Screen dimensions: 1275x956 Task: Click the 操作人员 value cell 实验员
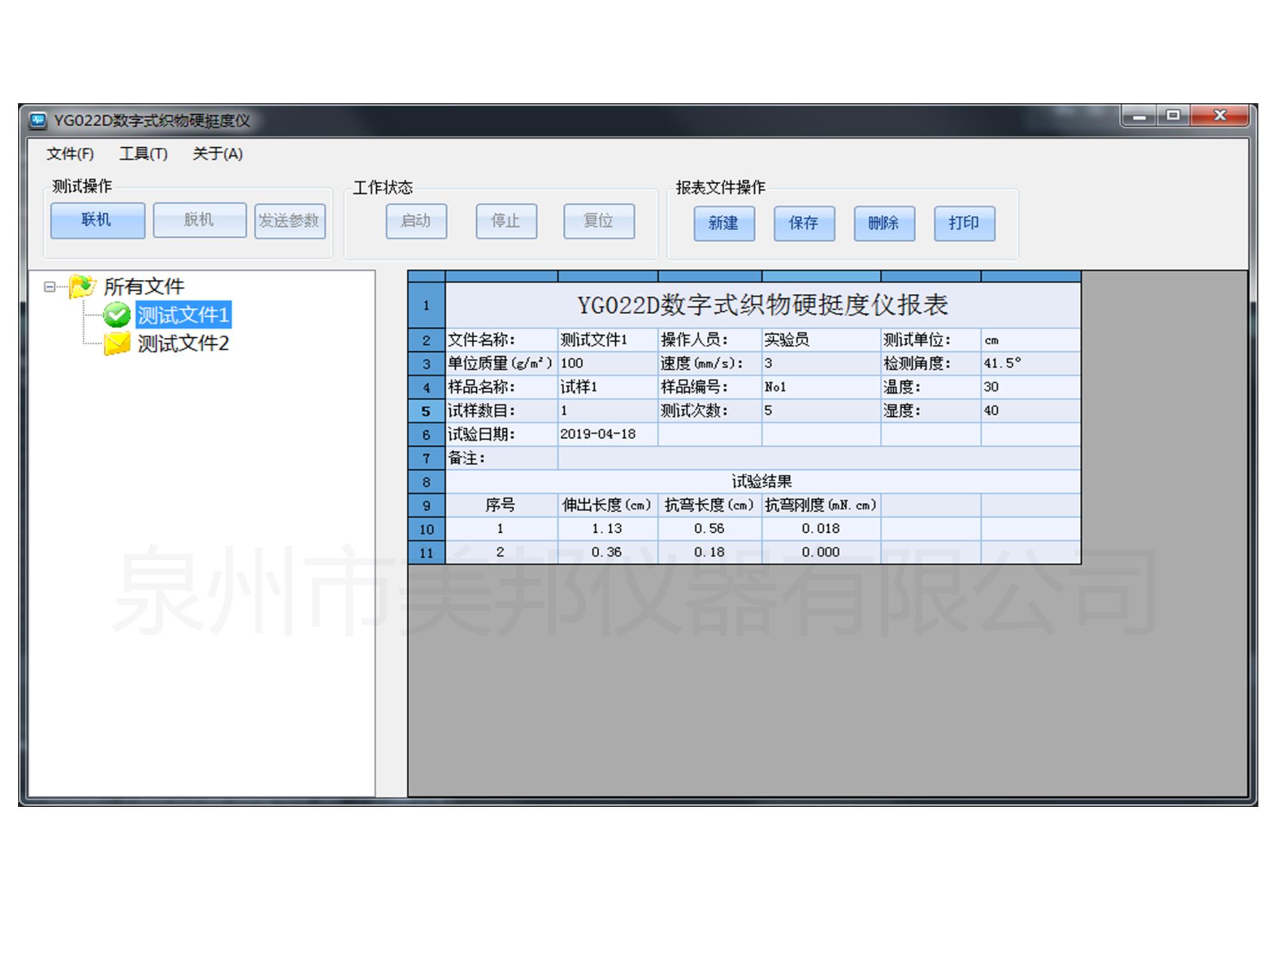(x=820, y=340)
